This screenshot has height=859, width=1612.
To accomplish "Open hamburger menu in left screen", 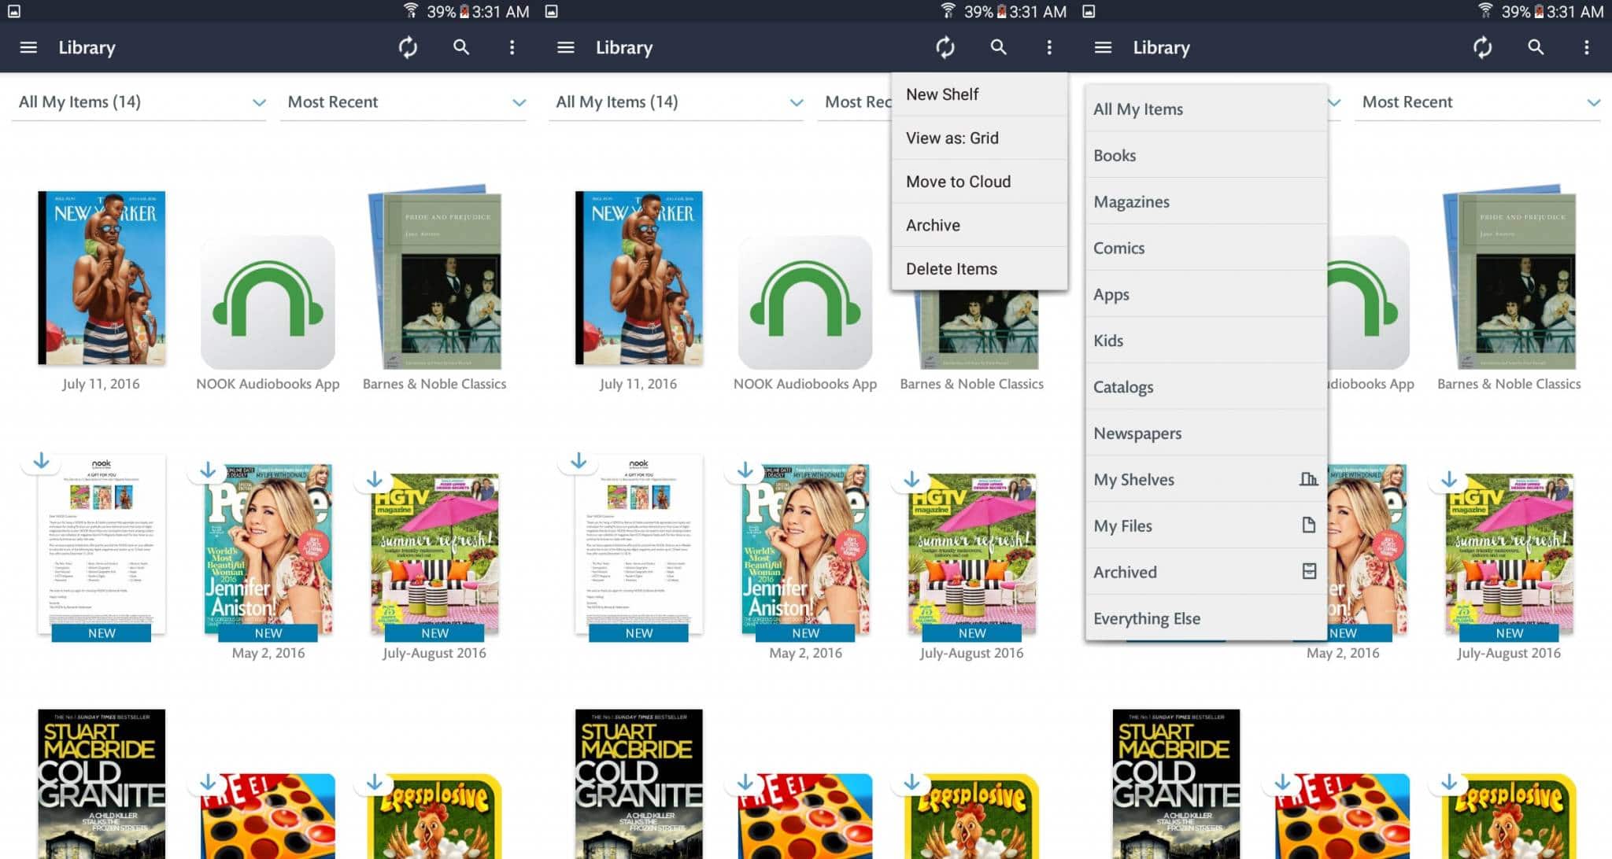I will click(x=28, y=47).
